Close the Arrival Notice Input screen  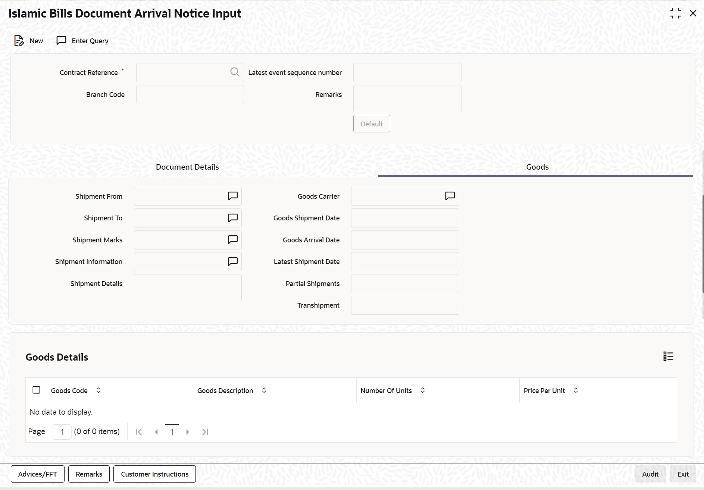693,13
